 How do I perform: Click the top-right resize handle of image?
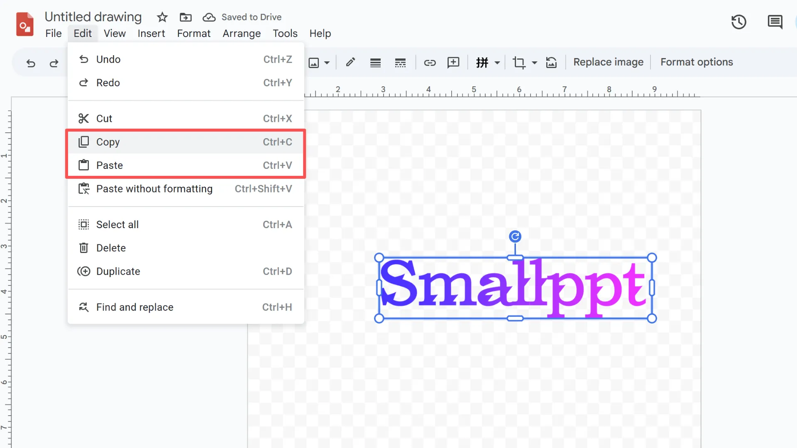[652, 258]
